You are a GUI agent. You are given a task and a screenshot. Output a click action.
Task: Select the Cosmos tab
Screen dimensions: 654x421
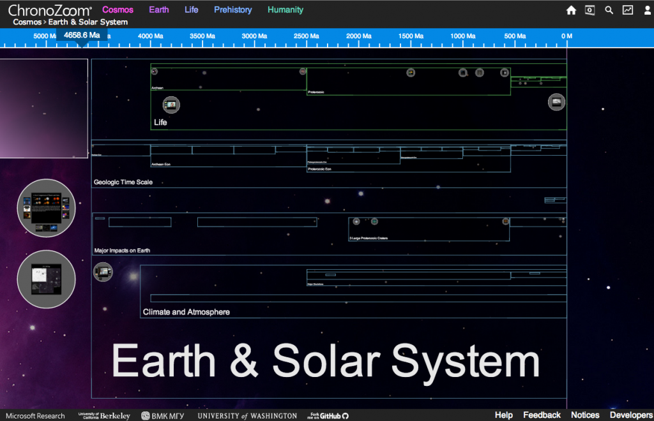(118, 10)
